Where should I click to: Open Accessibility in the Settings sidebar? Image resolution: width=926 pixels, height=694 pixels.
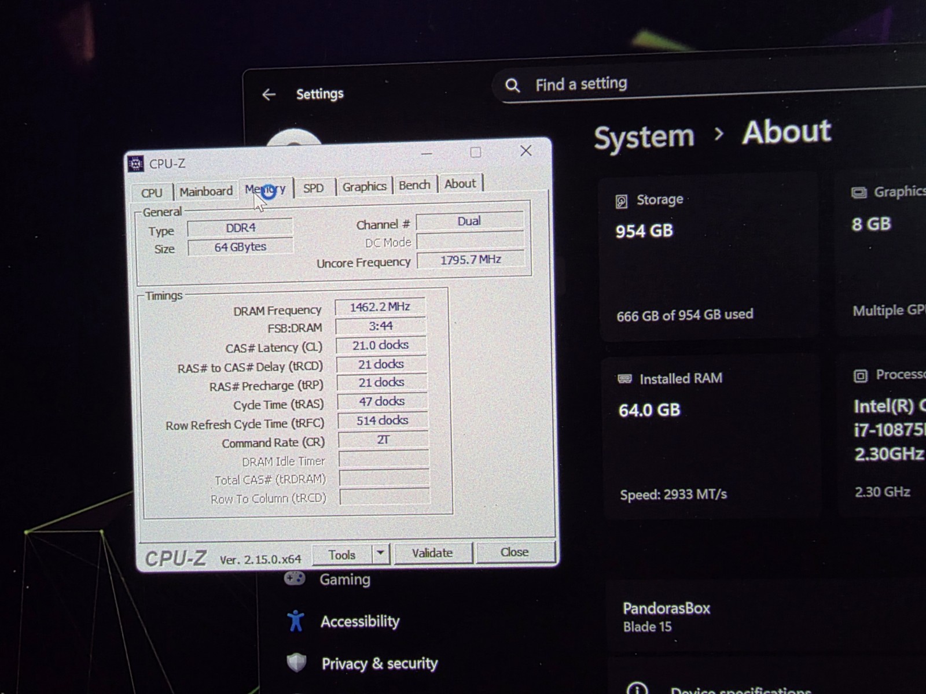pos(360,622)
